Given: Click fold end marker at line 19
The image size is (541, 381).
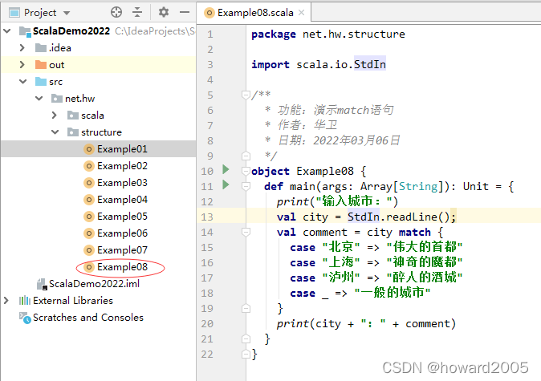Looking at the screenshot, I should pos(246,308).
